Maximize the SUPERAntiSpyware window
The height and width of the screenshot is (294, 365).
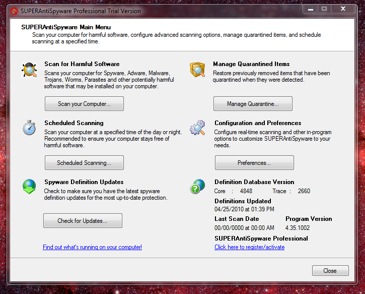324,9
